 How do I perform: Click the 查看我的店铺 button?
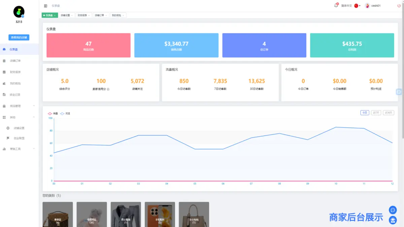[x=19, y=37]
